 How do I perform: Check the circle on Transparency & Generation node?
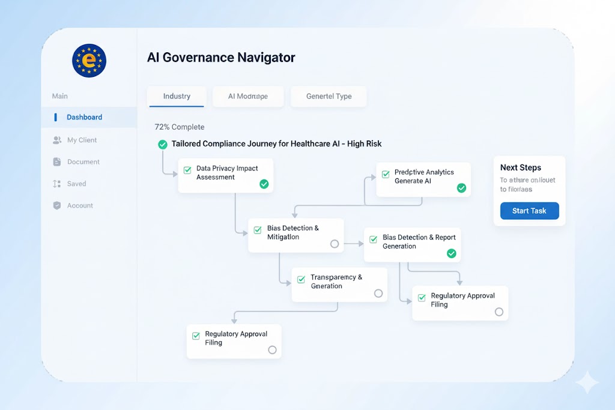[378, 294]
